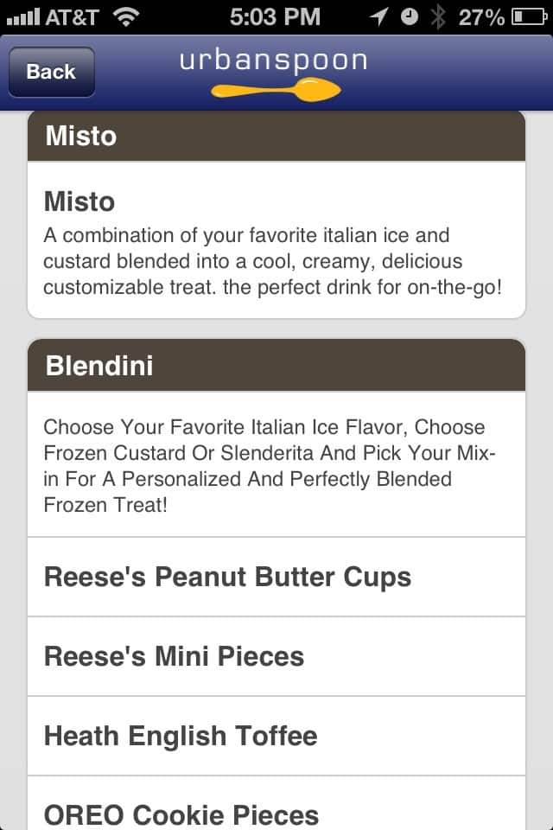Image resolution: width=553 pixels, height=830 pixels.
Task: Tap the Bluetooth status icon
Action: 438,16
